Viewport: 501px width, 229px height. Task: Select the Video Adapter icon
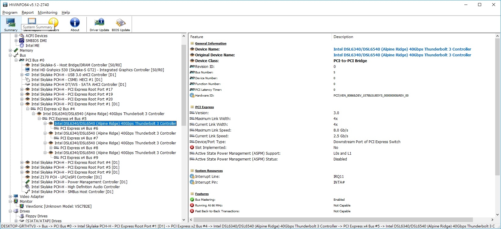click(16, 197)
